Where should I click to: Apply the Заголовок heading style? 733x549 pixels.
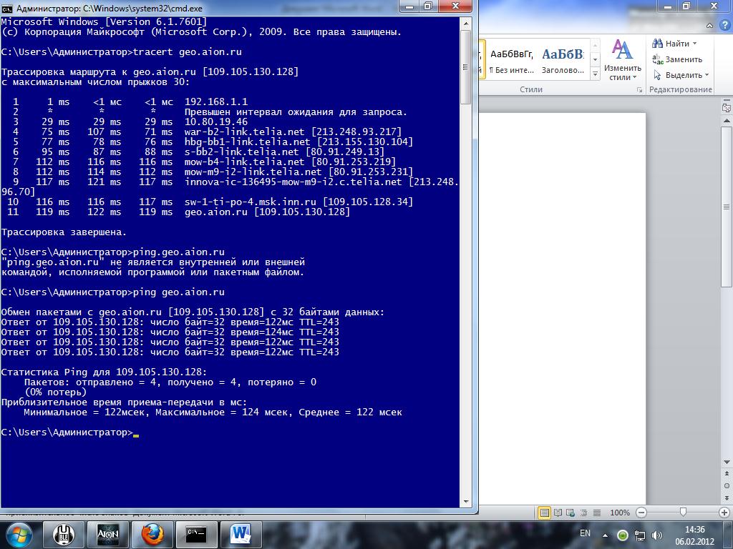click(563, 60)
